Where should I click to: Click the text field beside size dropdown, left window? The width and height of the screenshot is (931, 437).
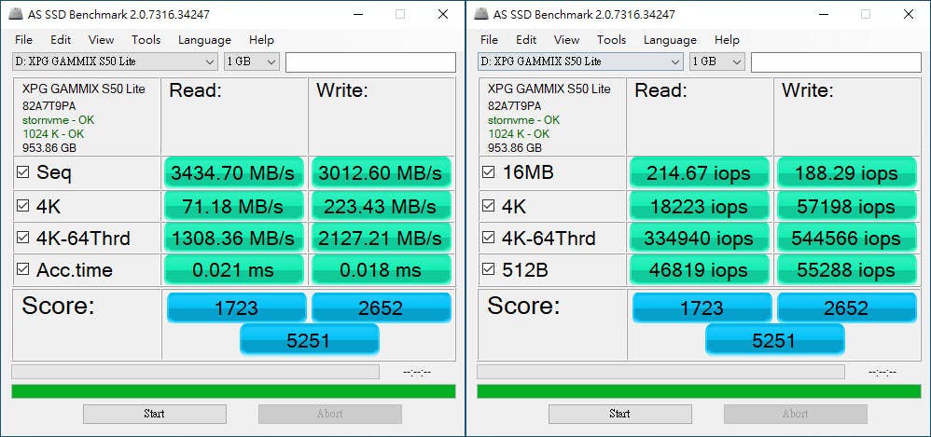pyautogui.click(x=370, y=62)
